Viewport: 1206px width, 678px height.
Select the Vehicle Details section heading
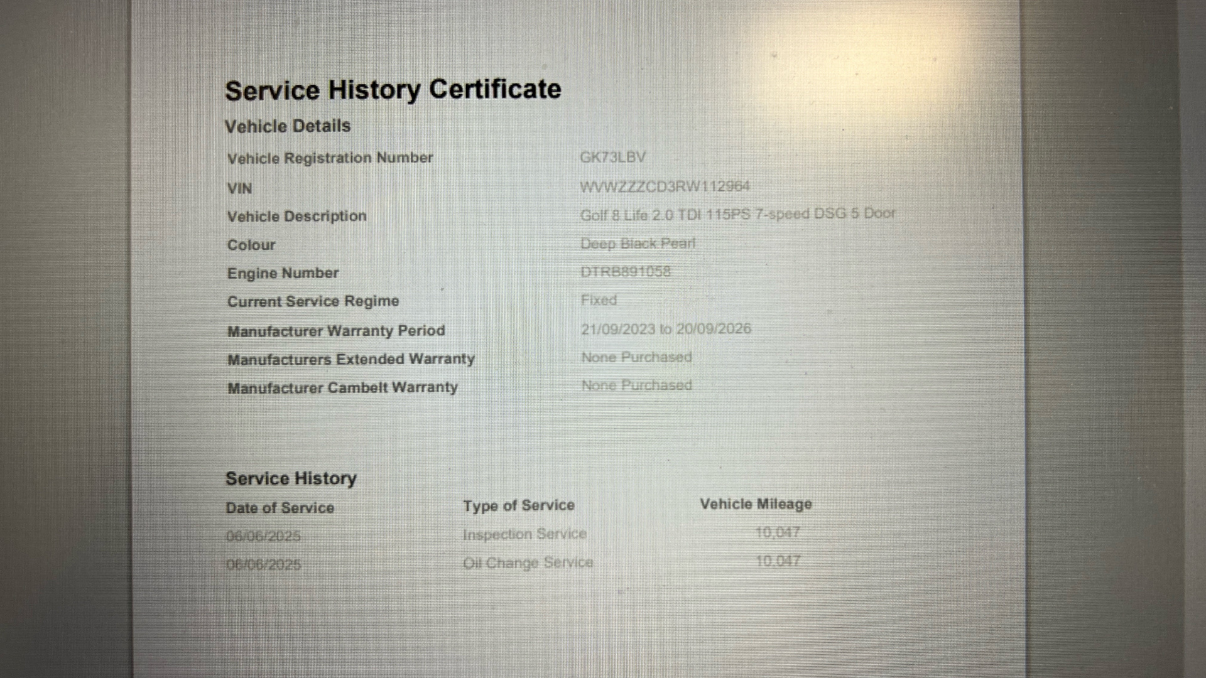click(x=288, y=126)
